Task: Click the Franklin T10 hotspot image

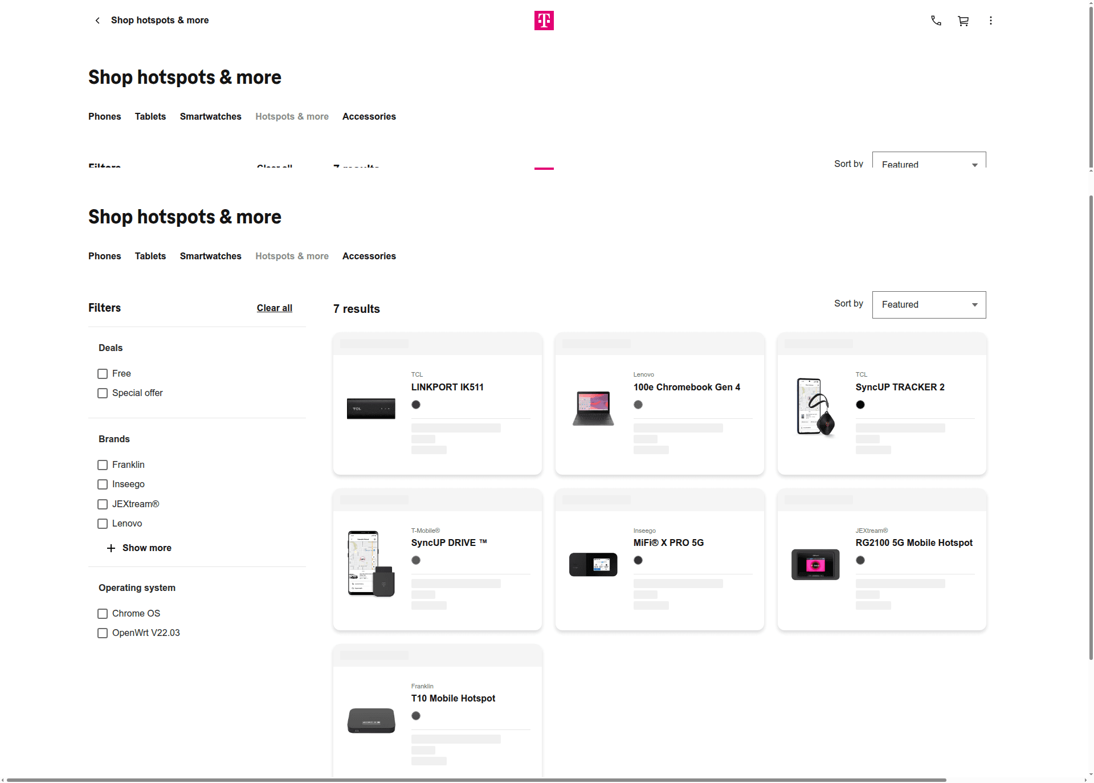Action: [x=371, y=720]
